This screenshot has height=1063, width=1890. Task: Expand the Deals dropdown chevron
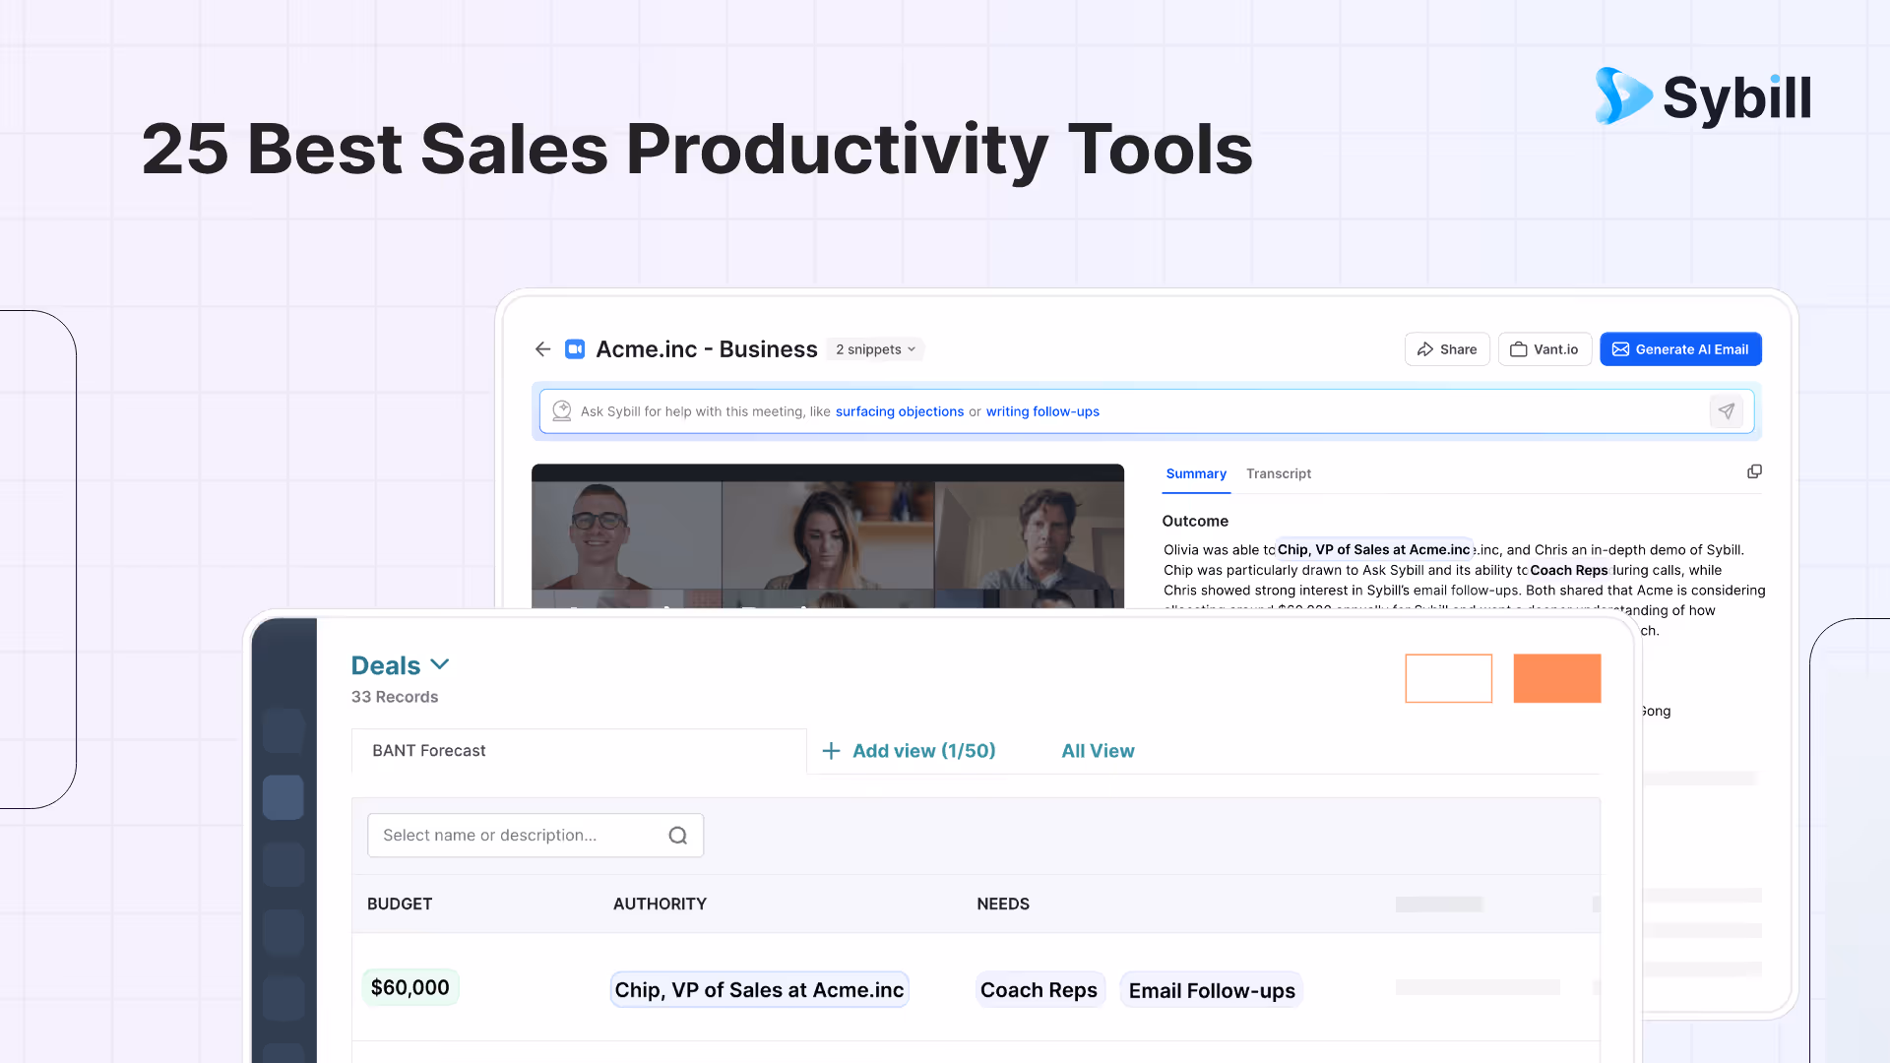(440, 664)
